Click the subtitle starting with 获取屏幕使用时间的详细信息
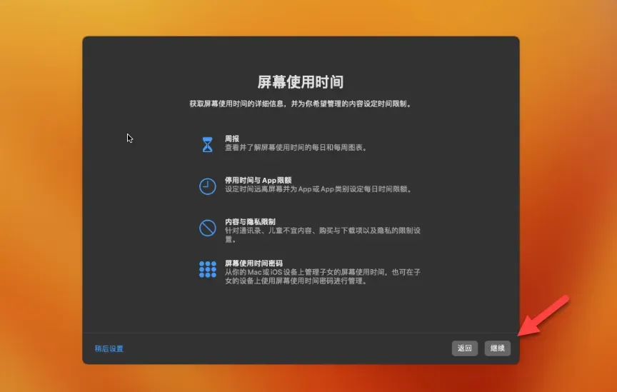 [x=301, y=104]
